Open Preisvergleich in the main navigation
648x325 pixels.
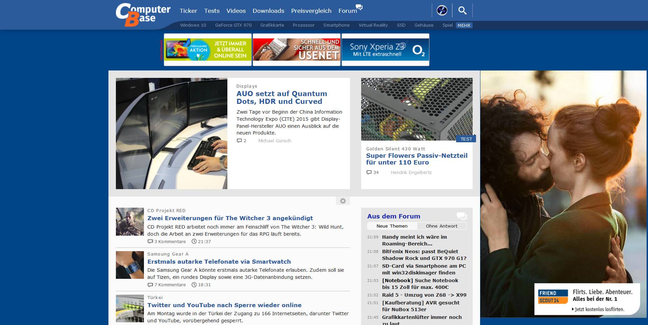311,11
